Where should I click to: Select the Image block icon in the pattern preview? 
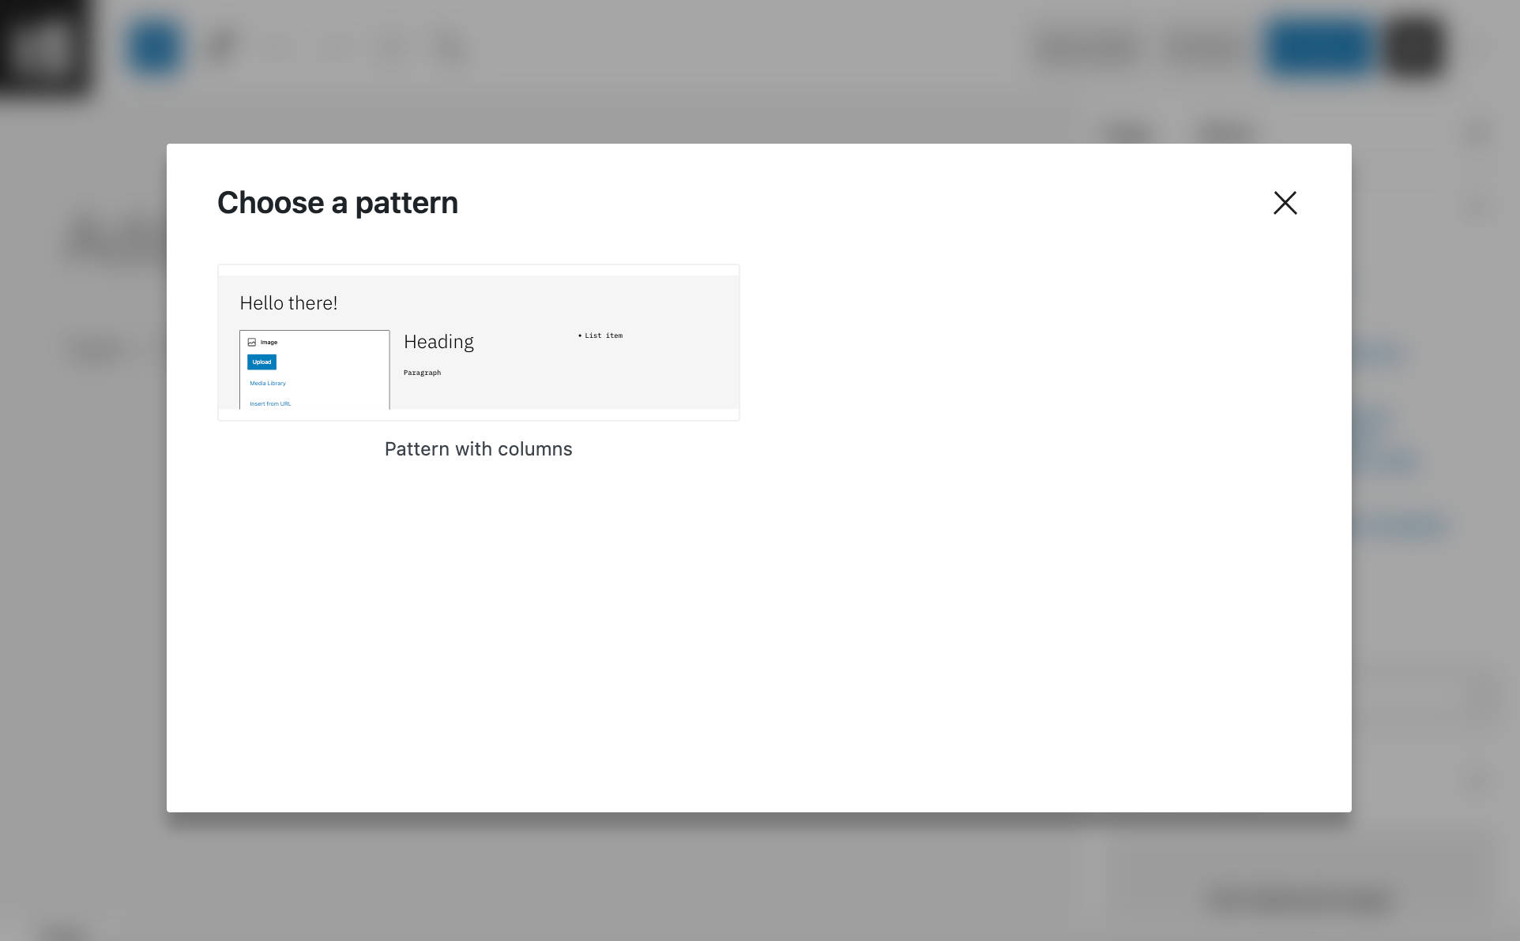251,342
